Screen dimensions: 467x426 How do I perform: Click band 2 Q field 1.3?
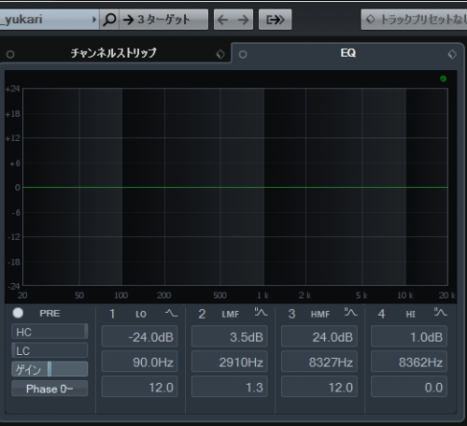[230, 387]
